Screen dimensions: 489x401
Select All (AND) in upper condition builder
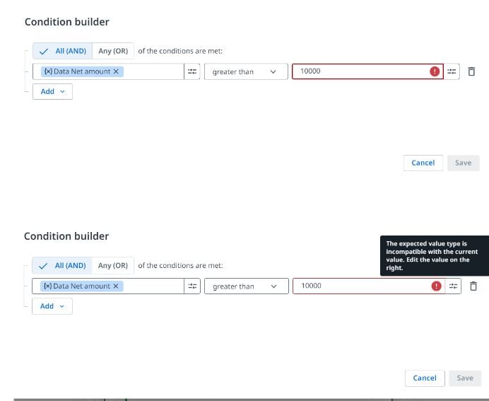[x=63, y=51]
